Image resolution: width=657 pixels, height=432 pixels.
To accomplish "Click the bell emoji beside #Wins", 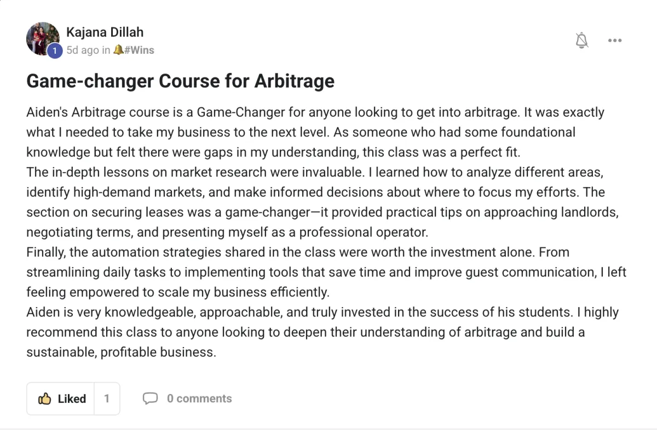I will click(118, 50).
